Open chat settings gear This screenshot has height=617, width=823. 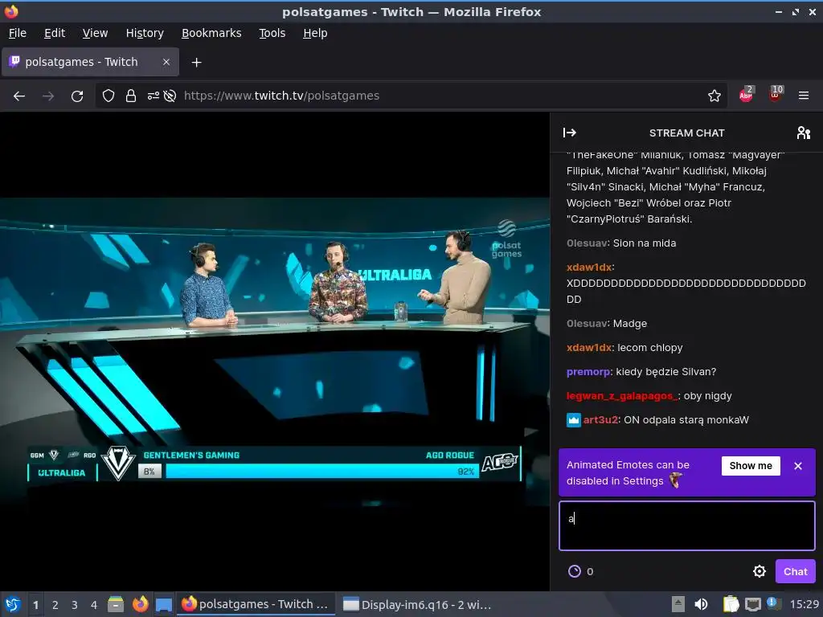[759, 571]
